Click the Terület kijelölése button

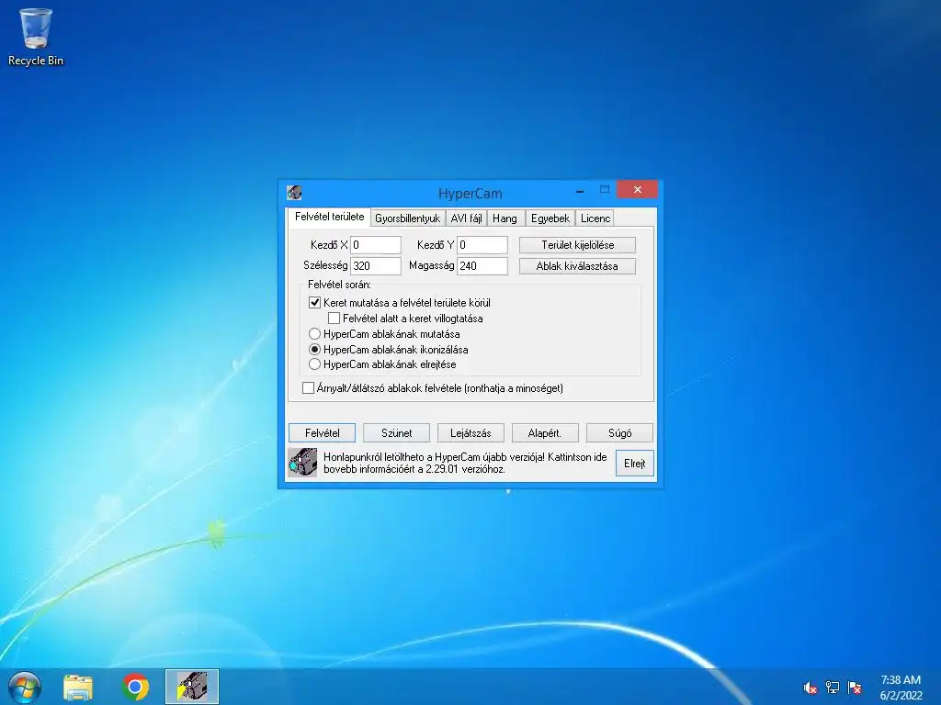coord(577,245)
